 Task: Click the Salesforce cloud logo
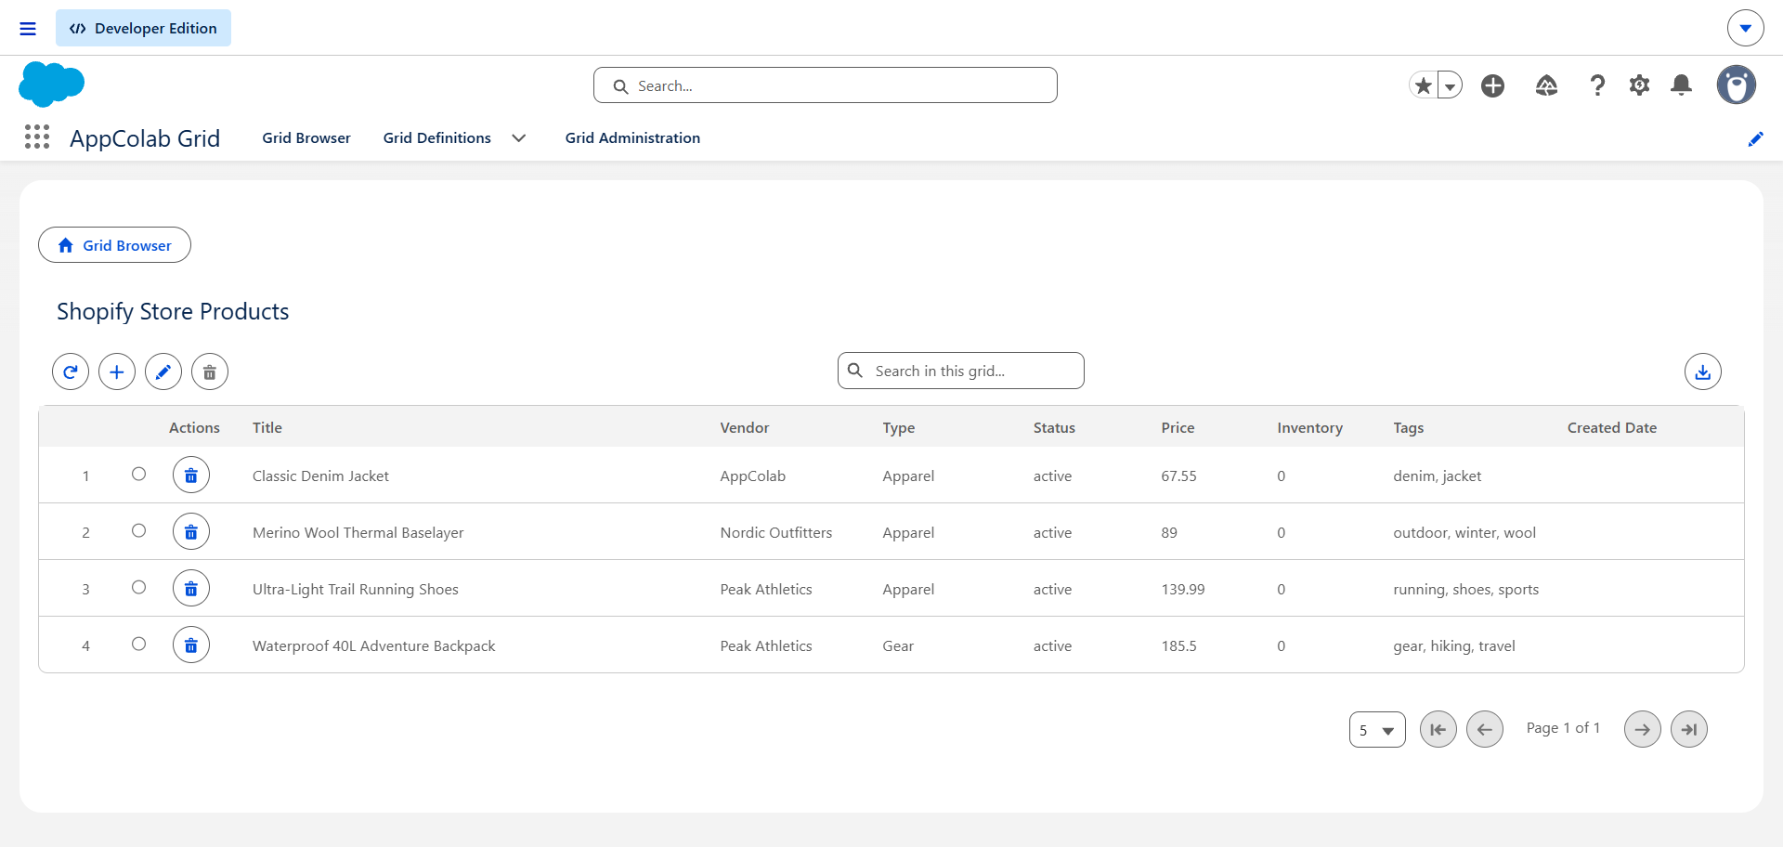51,85
